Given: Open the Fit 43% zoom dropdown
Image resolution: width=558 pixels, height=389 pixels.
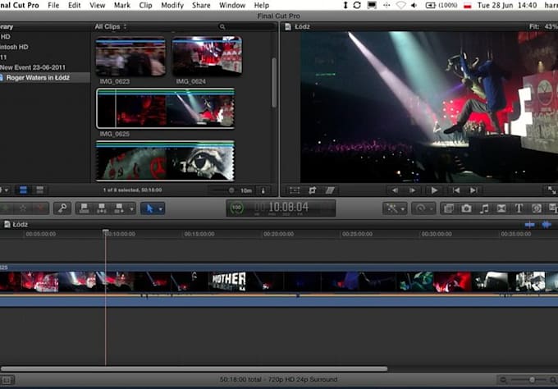Looking at the screenshot, I should click(x=543, y=27).
